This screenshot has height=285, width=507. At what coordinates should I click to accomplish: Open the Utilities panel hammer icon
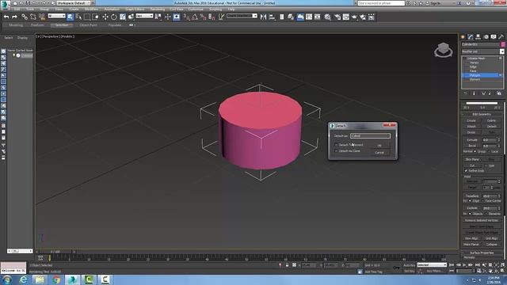501,37
